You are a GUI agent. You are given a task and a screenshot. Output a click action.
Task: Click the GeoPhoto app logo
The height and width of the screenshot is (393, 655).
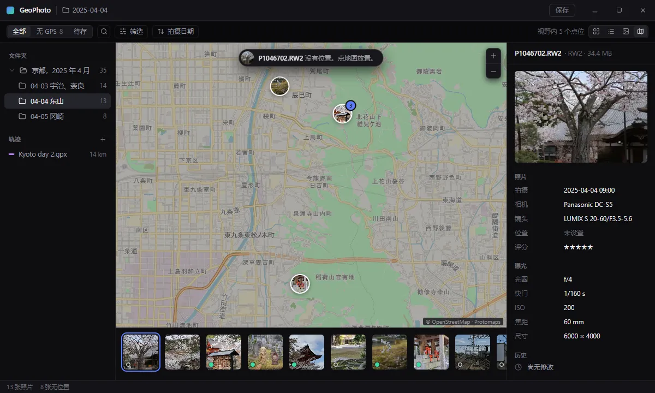(x=10, y=10)
